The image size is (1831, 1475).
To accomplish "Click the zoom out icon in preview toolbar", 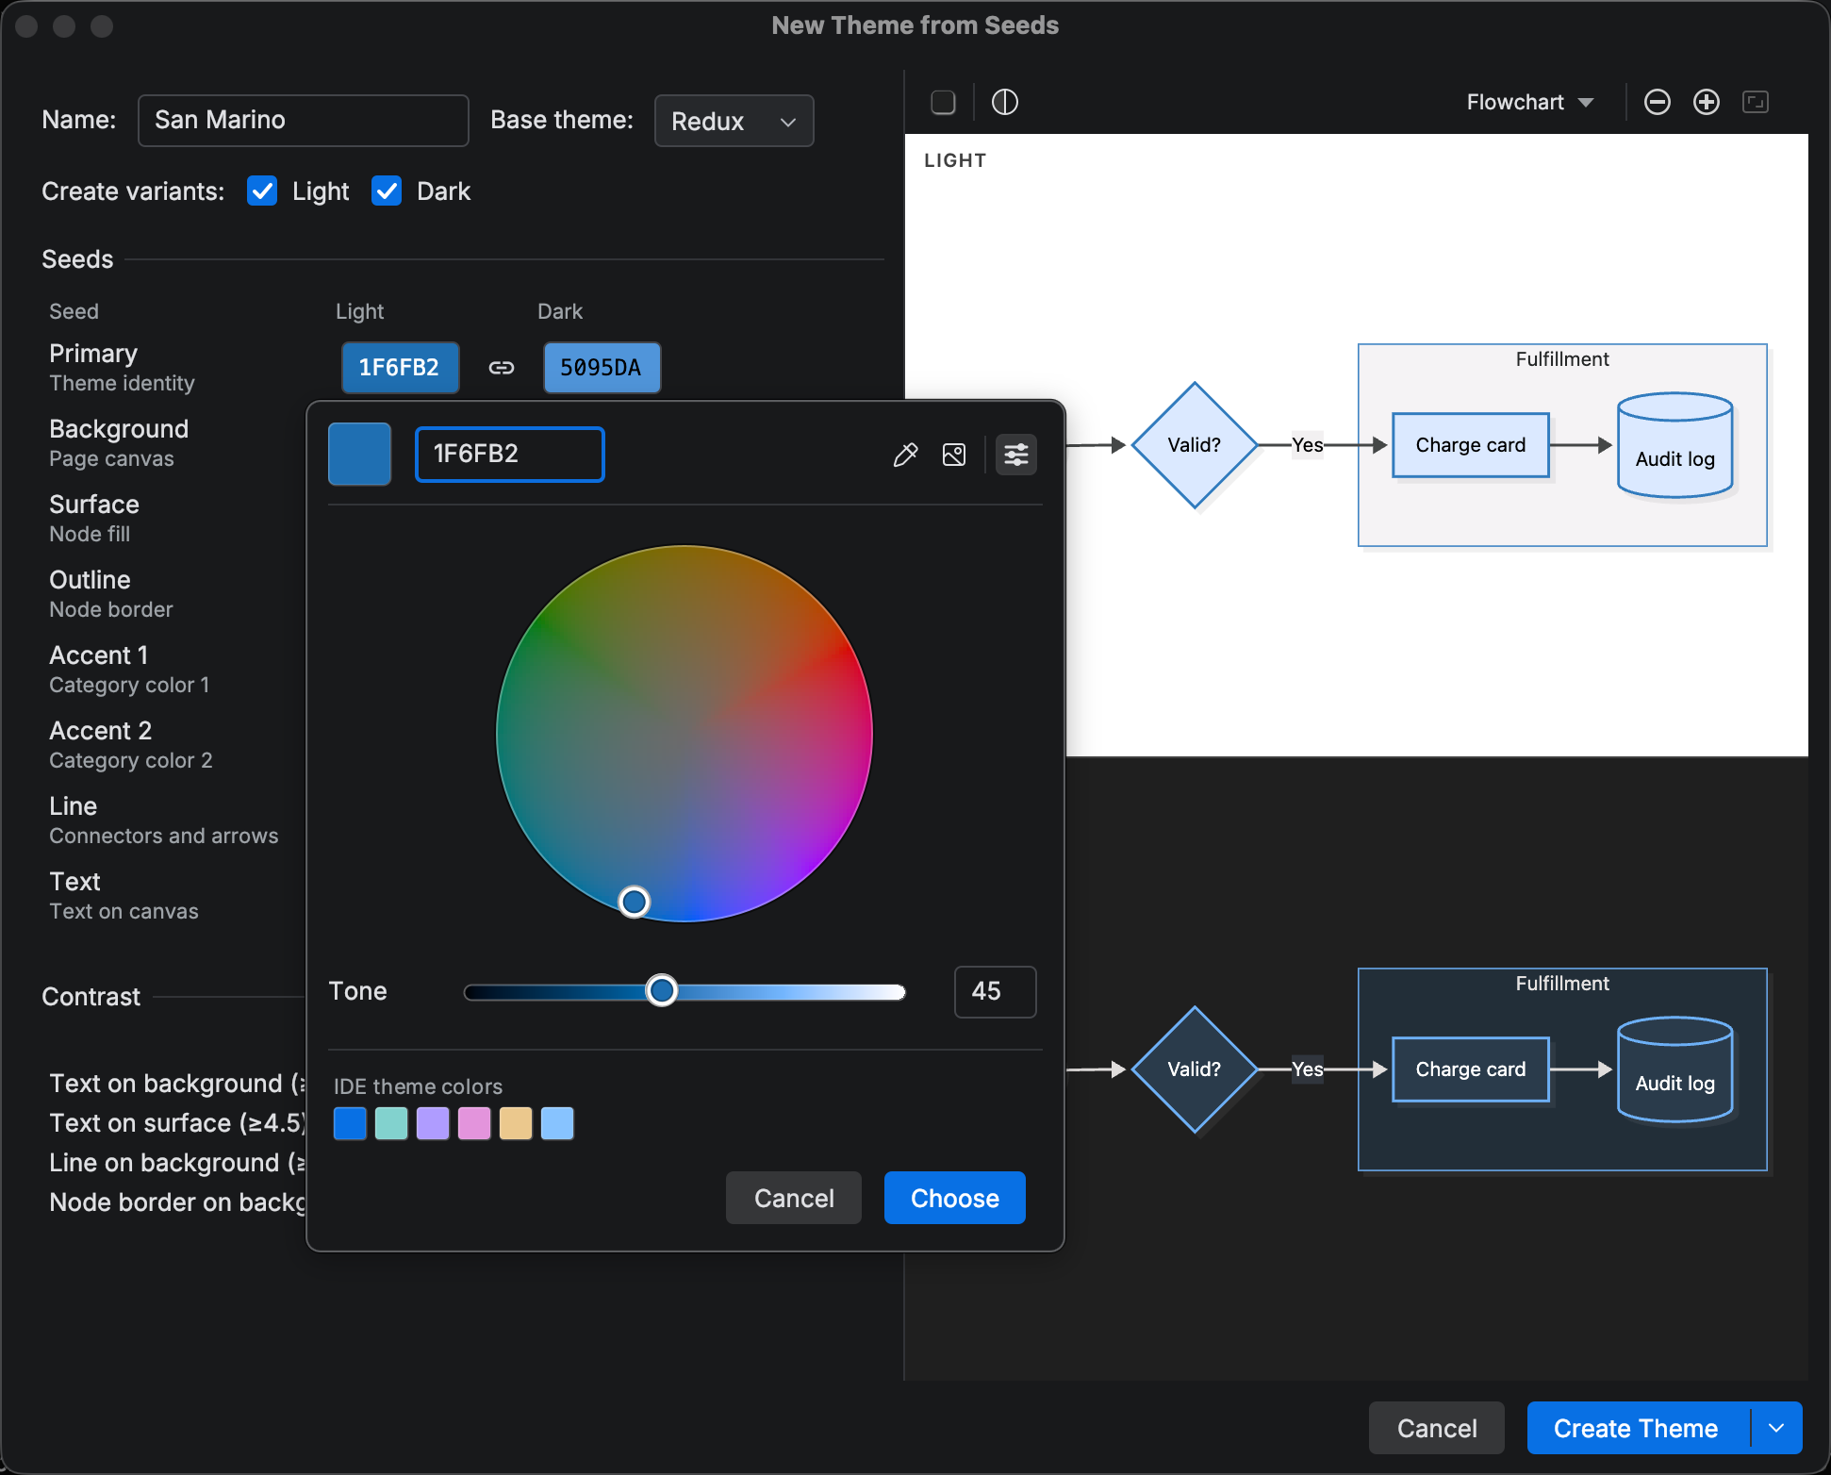I will [x=1658, y=102].
